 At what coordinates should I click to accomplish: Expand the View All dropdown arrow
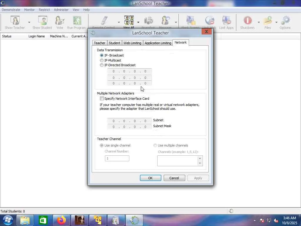[138, 22]
